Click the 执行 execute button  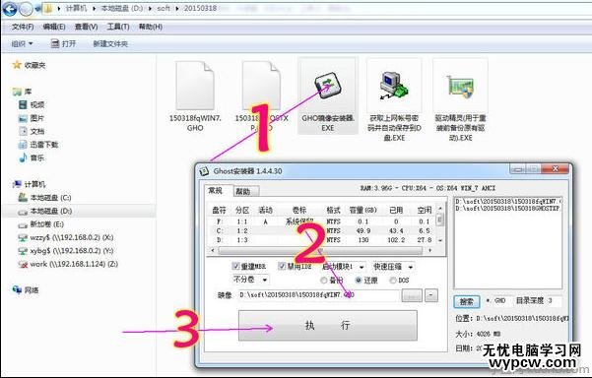(328, 325)
